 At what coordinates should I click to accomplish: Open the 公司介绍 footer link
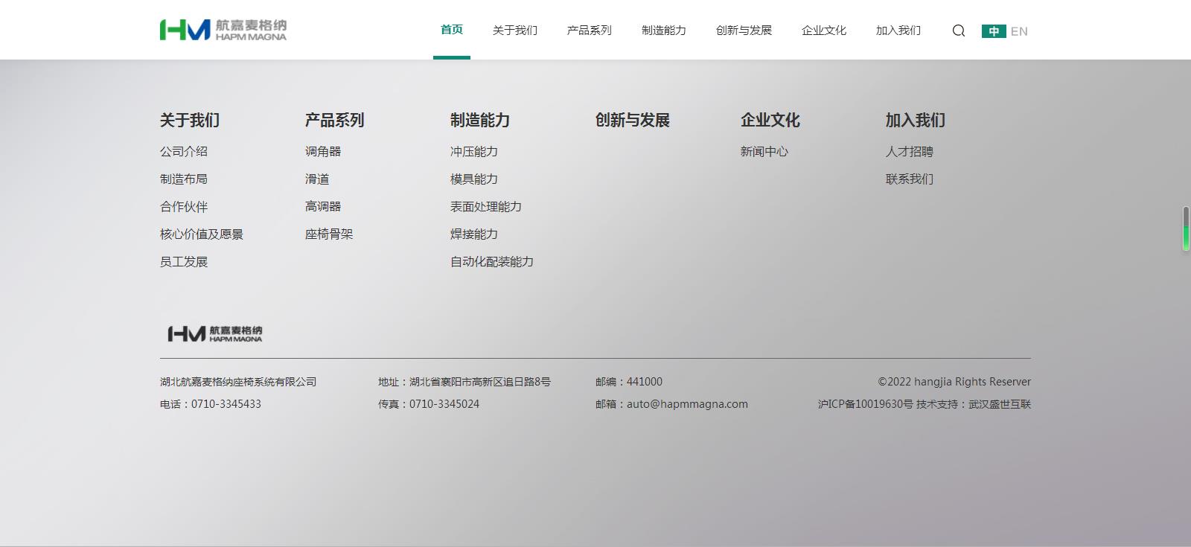183,151
